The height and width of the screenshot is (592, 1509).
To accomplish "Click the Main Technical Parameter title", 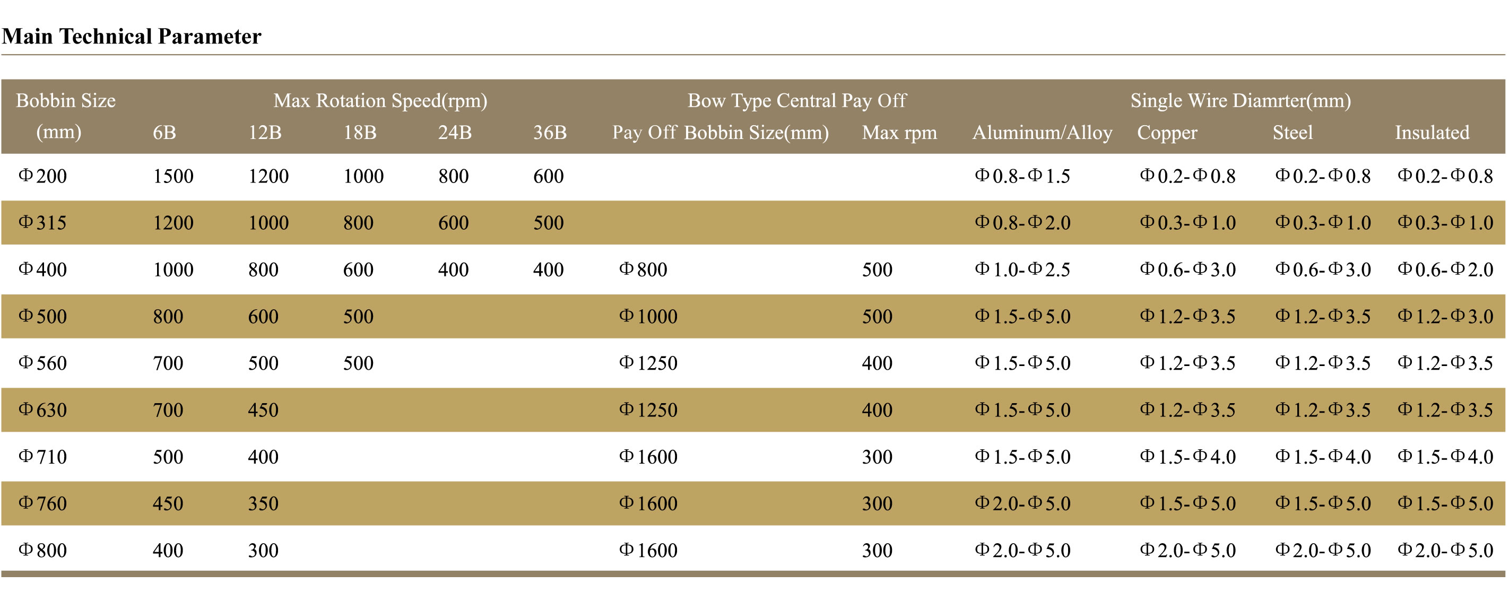I will pyautogui.click(x=131, y=36).
